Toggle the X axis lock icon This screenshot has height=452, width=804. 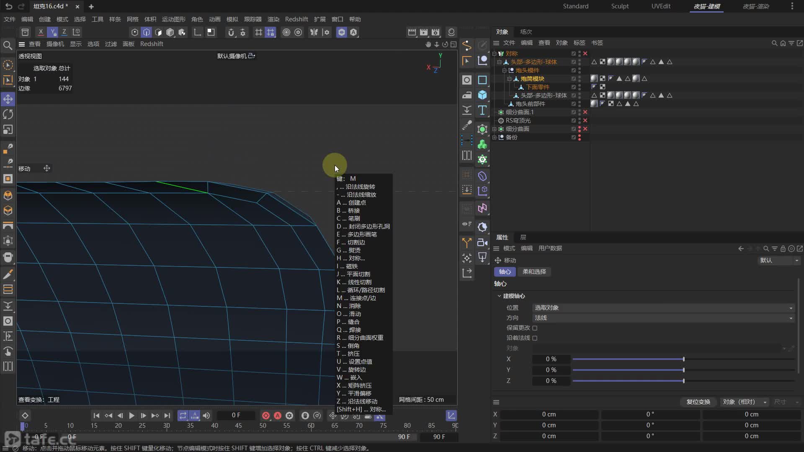41,32
